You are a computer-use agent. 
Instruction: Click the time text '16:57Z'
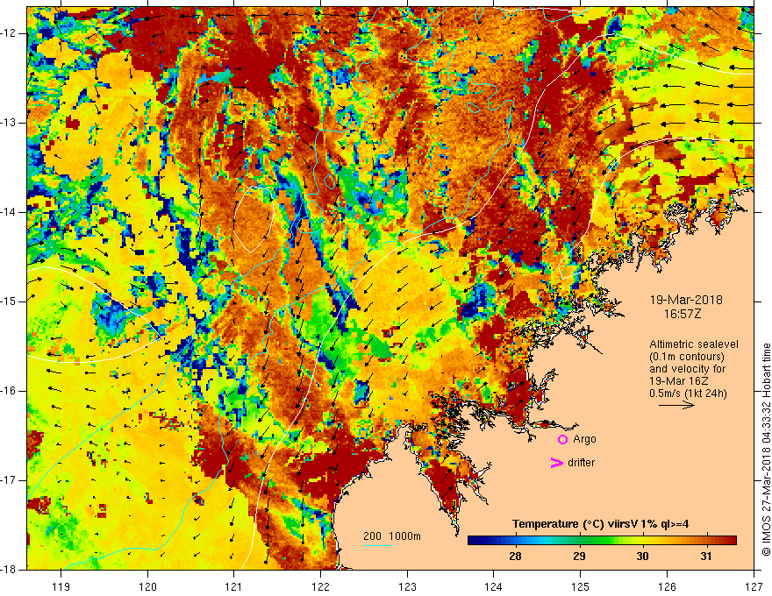point(683,314)
